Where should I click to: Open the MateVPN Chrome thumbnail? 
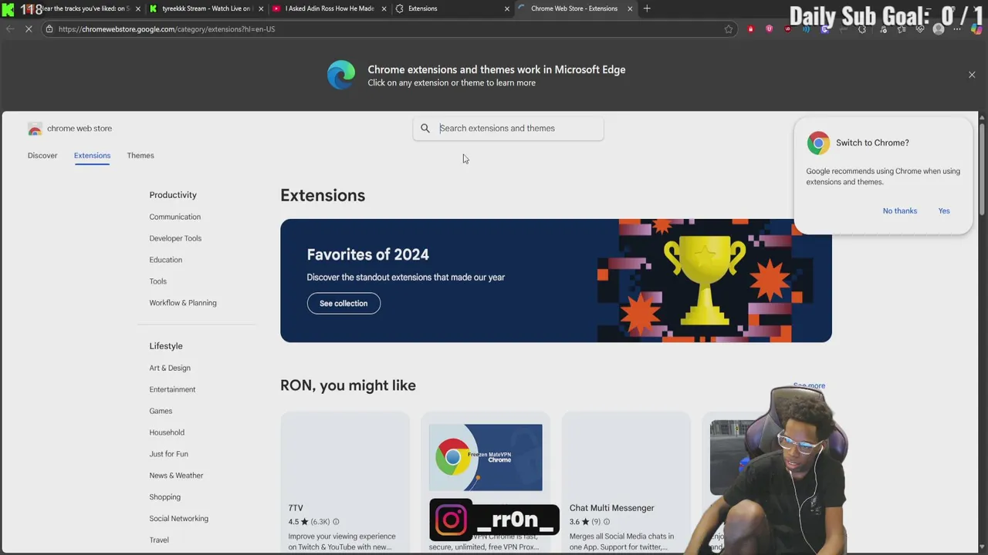[x=486, y=458]
